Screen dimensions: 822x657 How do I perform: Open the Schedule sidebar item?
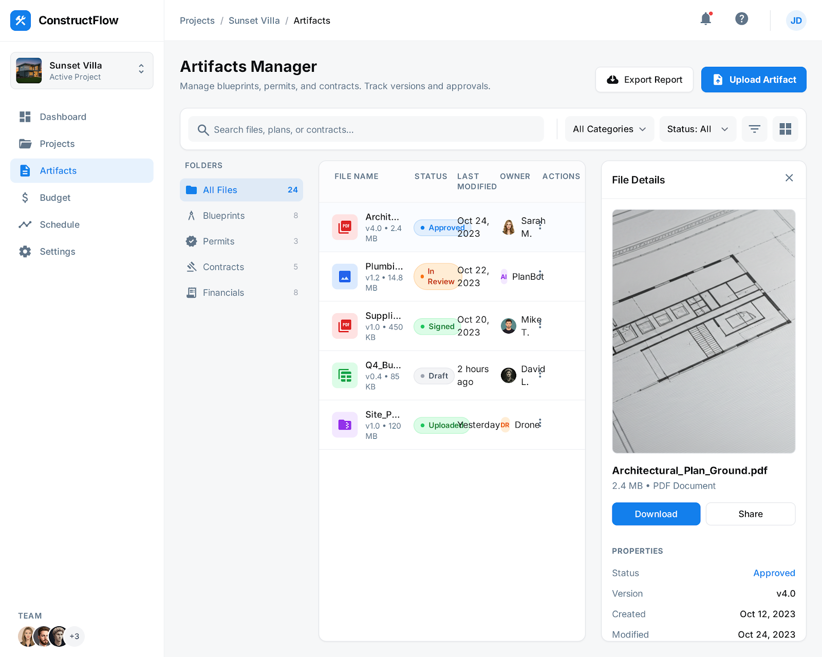tap(60, 224)
